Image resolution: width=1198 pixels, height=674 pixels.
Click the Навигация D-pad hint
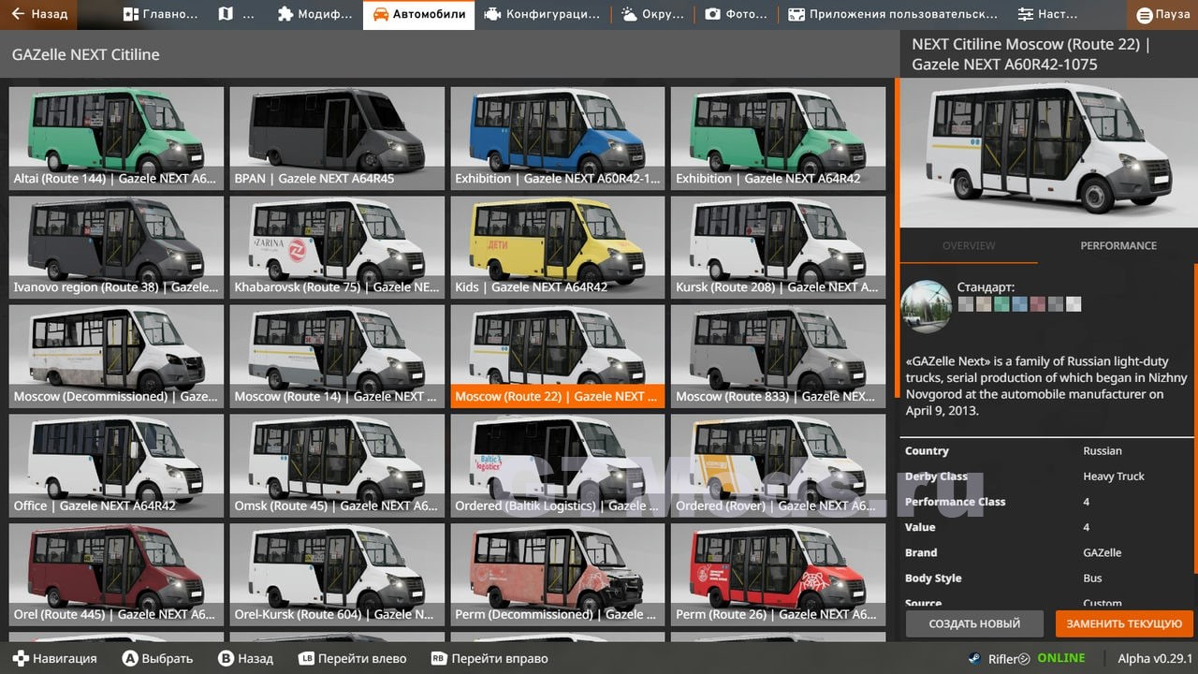(x=54, y=658)
